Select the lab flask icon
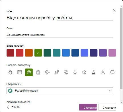The height and width of the screenshot is (112, 123). [94, 72]
